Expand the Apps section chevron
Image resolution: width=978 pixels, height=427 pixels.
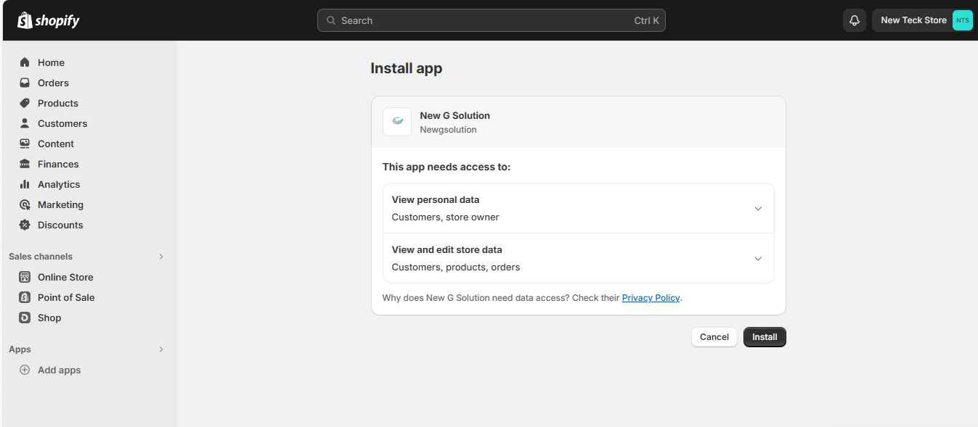click(161, 349)
